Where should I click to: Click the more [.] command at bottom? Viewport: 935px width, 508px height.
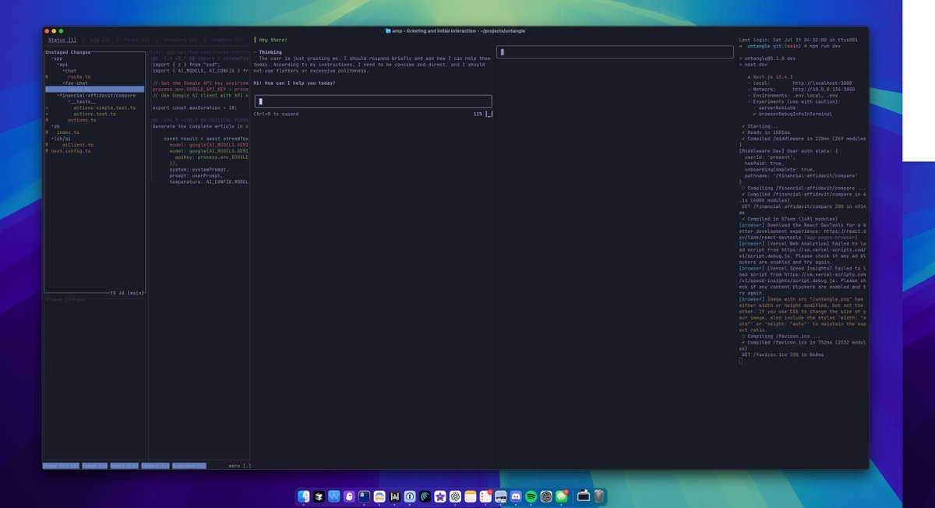[x=240, y=466]
